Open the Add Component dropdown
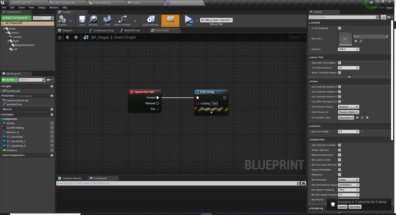Screen dimensions: 396x215 16,18
